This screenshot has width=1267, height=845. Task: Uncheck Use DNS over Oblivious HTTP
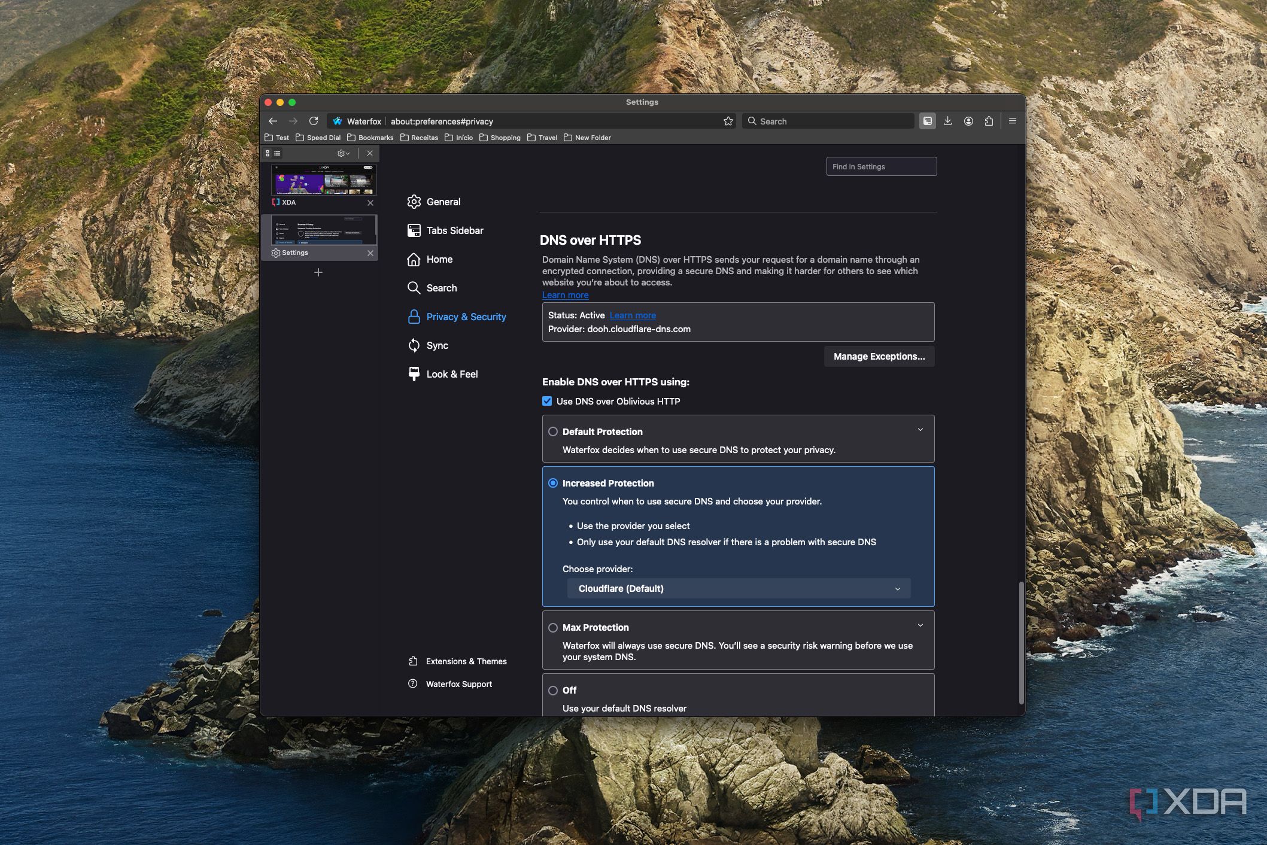click(x=547, y=401)
